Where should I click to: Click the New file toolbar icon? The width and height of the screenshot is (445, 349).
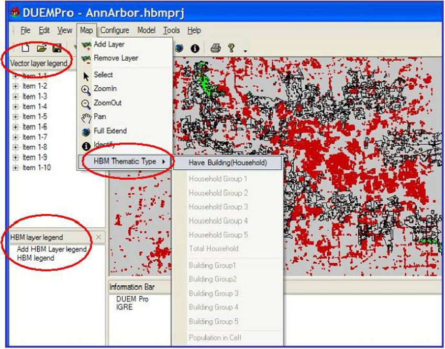pos(25,48)
